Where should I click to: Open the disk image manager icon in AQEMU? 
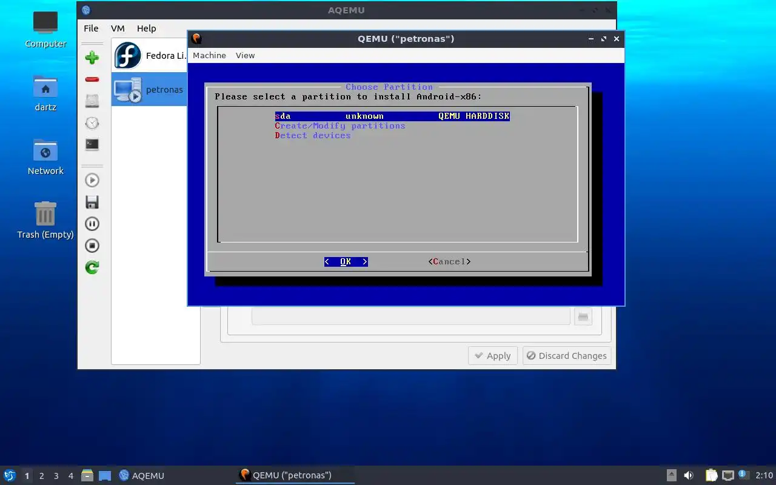[92, 101]
